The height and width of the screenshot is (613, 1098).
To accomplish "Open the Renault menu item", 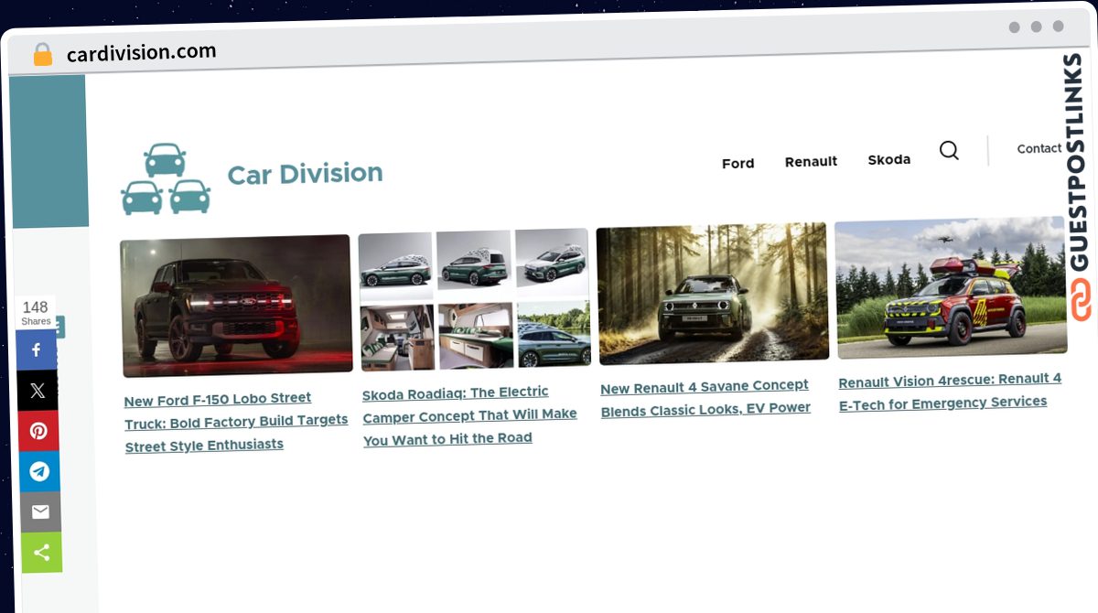I will click(x=811, y=161).
